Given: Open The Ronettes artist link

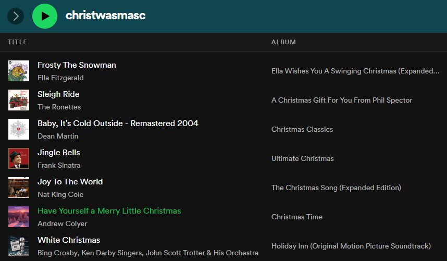Looking at the screenshot, I should (59, 107).
